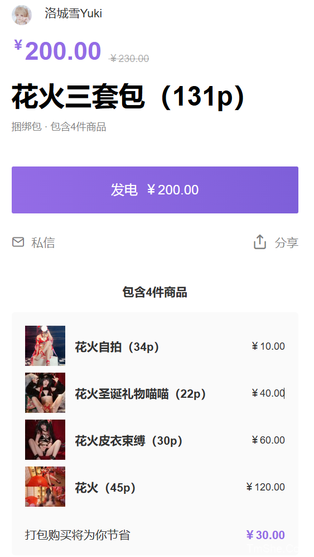Select the 分享 share label
Screen dimensions: 314x557
point(287,242)
